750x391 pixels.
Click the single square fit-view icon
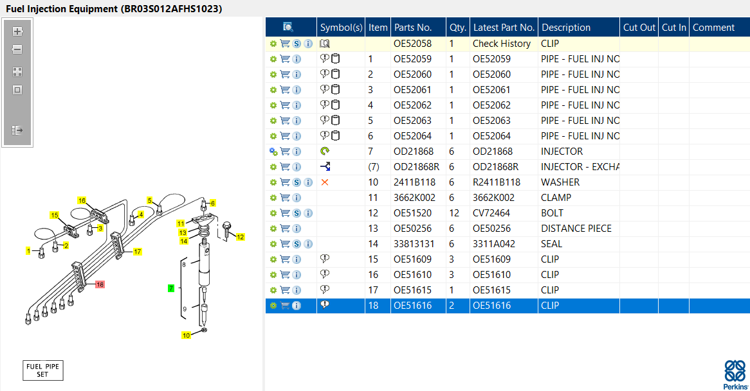17,90
